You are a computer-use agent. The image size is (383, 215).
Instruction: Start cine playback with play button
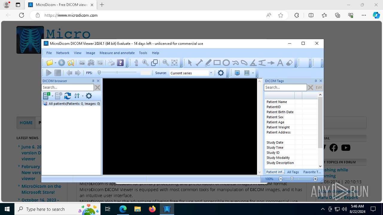click(49, 73)
